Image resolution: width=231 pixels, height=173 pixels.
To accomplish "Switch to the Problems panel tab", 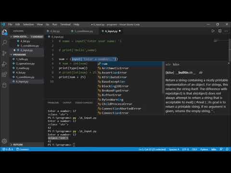I will pyautogui.click(x=53, y=102).
